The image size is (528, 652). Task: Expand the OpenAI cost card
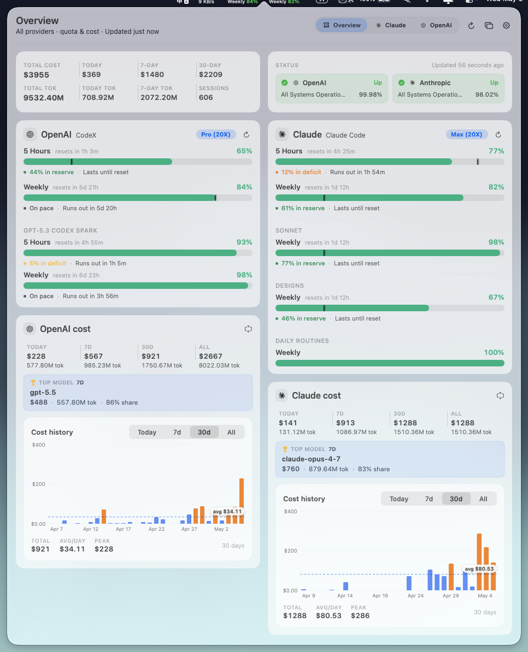[x=248, y=329]
